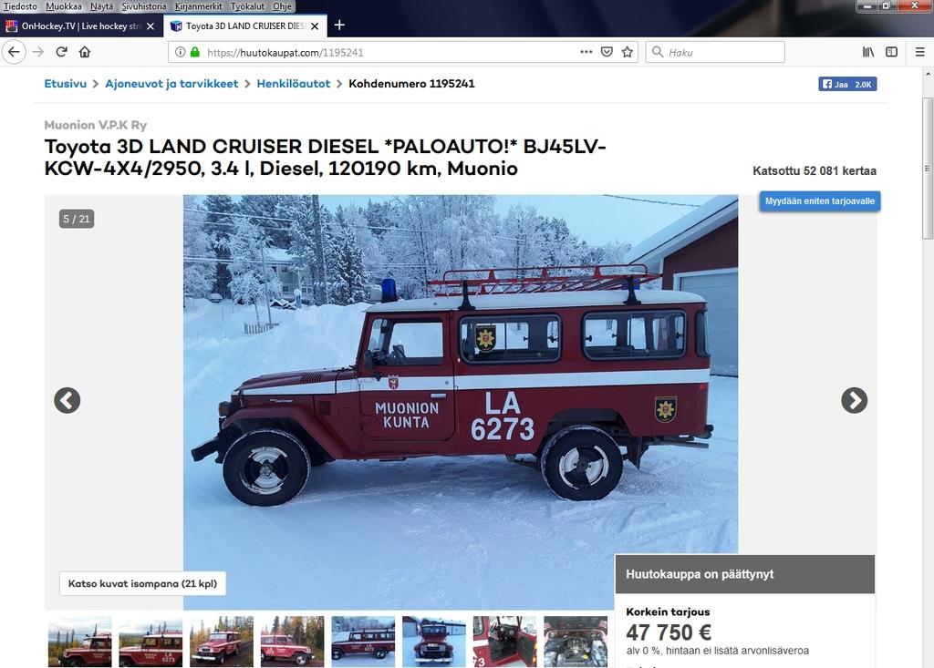The image size is (934, 668).
Task: Share listing via Facebook Jaa button
Action: (x=847, y=84)
